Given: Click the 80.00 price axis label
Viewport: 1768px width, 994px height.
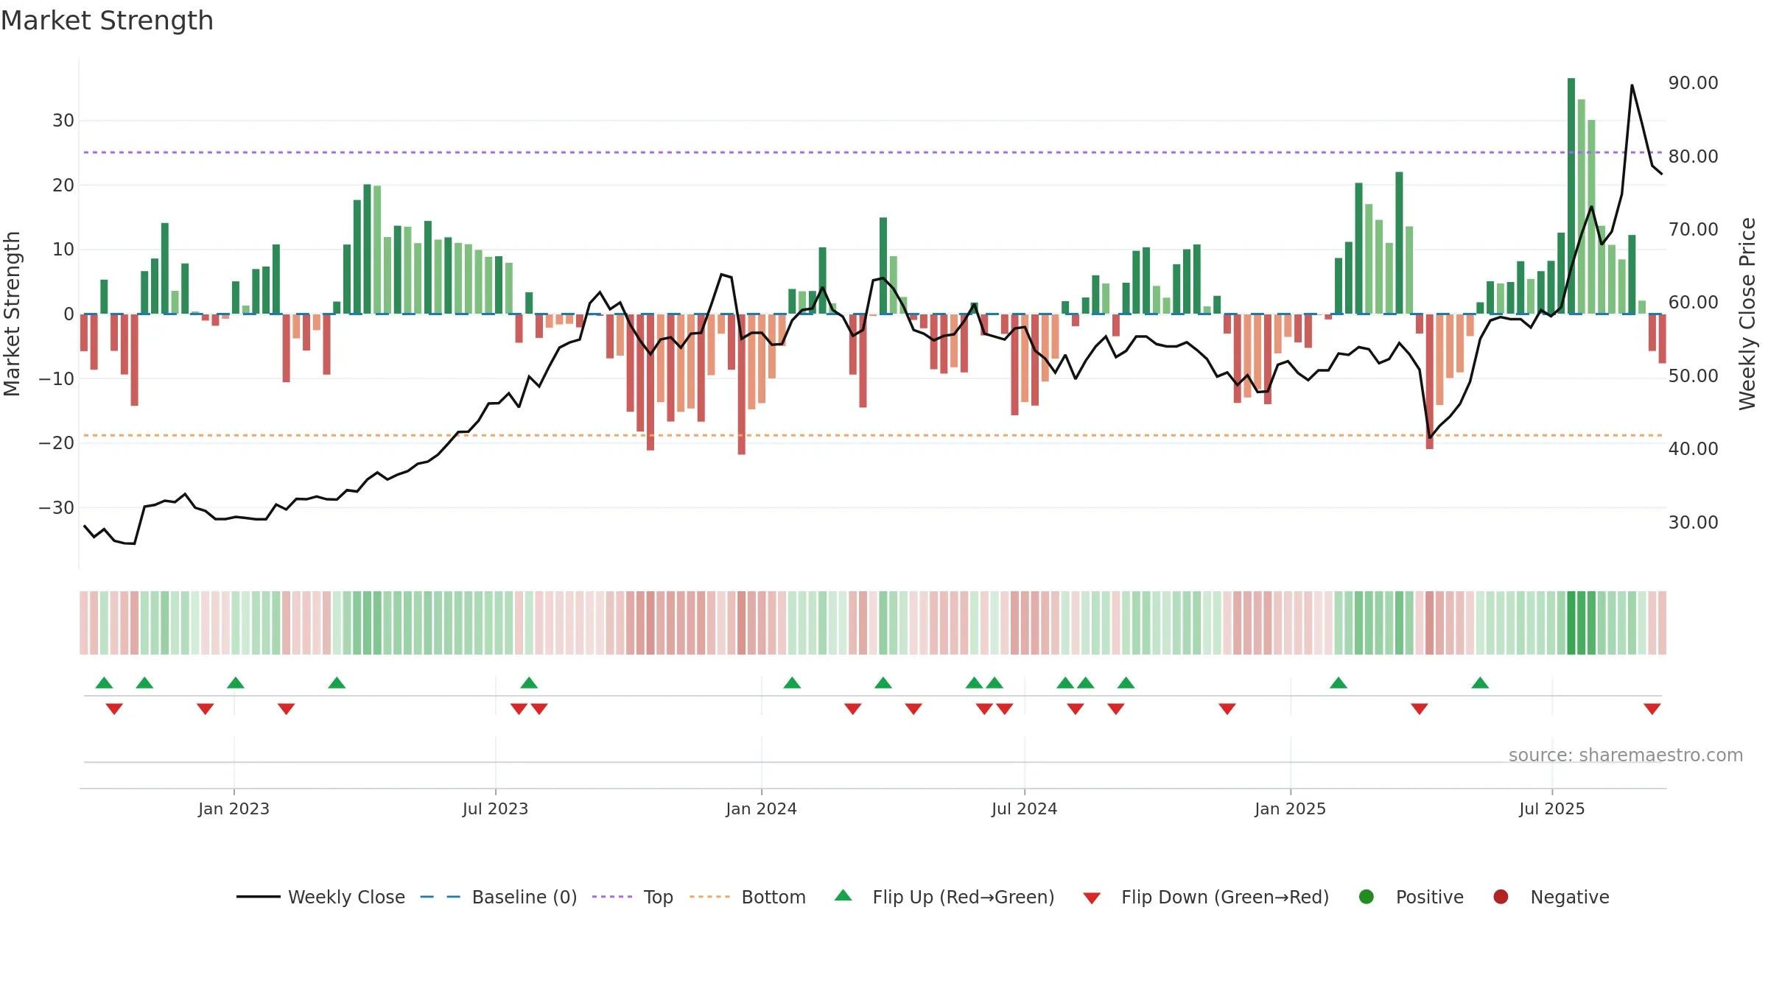Looking at the screenshot, I should 1693,156.
